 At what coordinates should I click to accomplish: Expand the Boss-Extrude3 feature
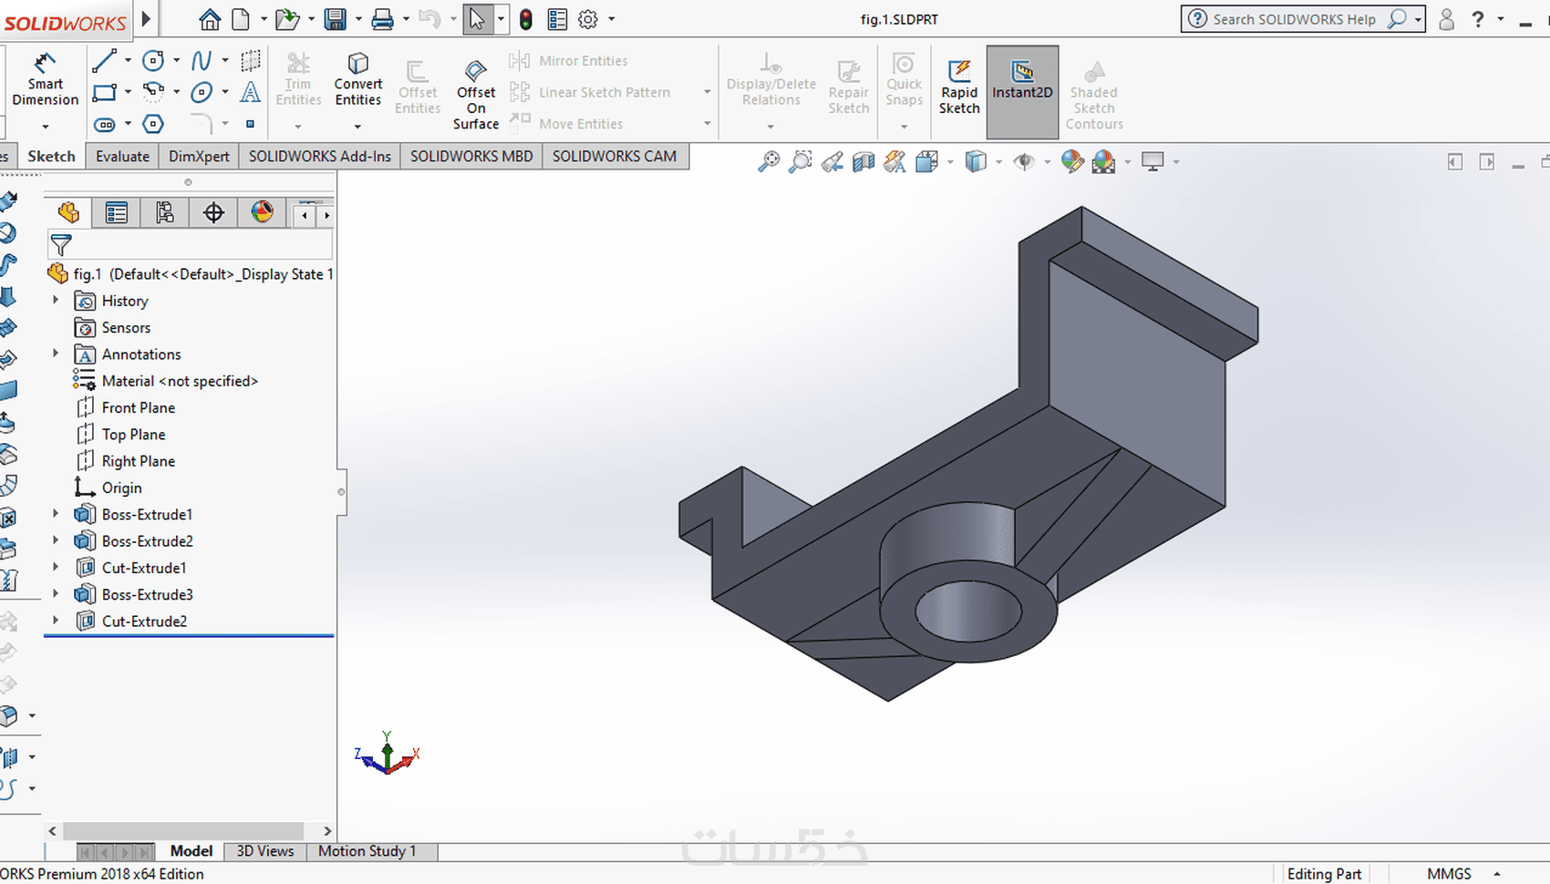[56, 594]
